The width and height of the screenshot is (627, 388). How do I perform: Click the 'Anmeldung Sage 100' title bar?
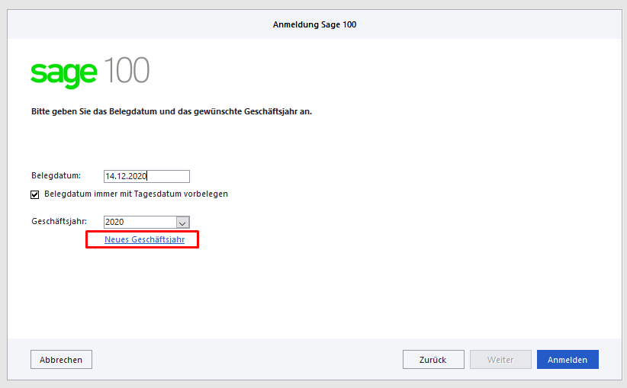point(314,24)
